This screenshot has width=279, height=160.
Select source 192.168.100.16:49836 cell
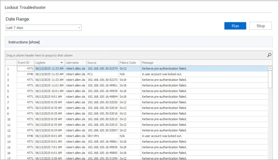pyautogui.click(x=103, y=147)
